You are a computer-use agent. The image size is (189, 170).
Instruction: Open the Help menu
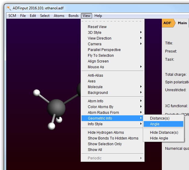(x=98, y=16)
